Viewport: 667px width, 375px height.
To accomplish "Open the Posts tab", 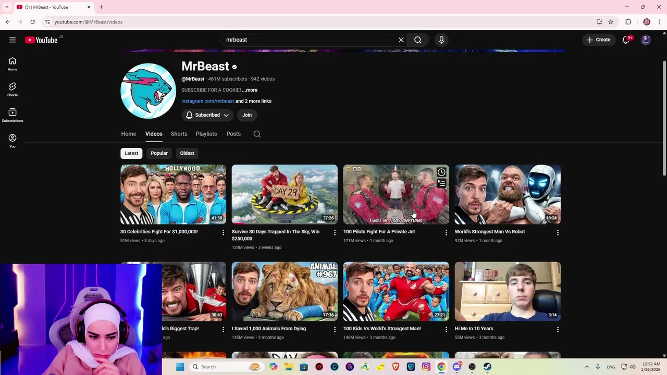I will (233, 134).
